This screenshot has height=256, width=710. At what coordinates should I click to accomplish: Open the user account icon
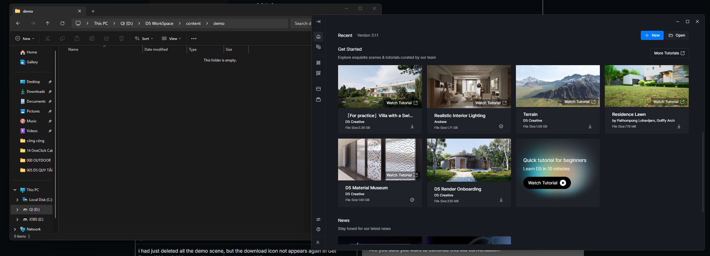[318, 242]
